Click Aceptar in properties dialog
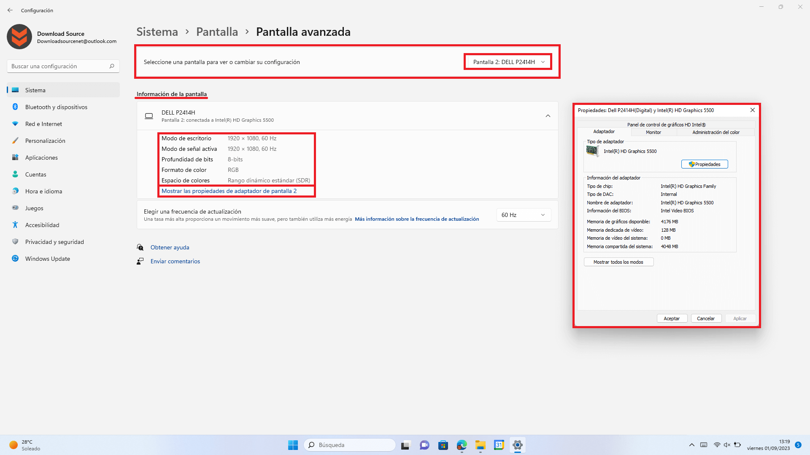 672,318
